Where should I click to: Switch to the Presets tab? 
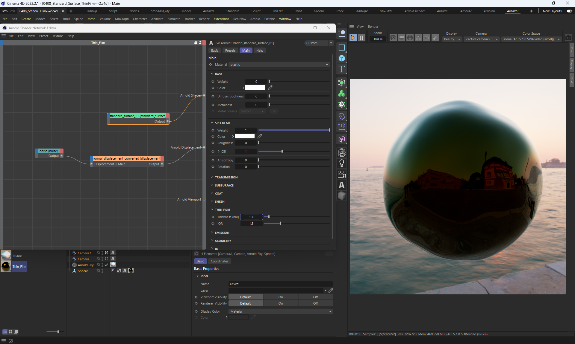click(230, 51)
